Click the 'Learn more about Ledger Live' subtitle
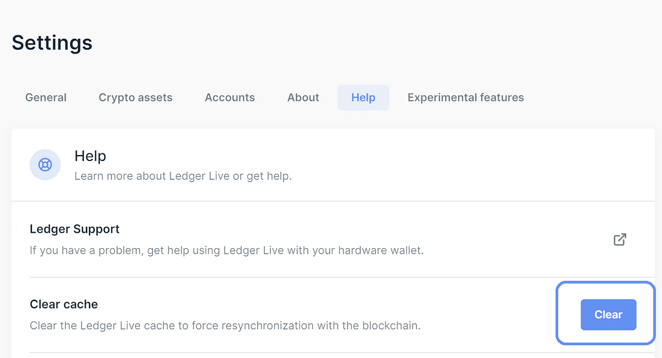The image size is (662, 358). tap(183, 177)
